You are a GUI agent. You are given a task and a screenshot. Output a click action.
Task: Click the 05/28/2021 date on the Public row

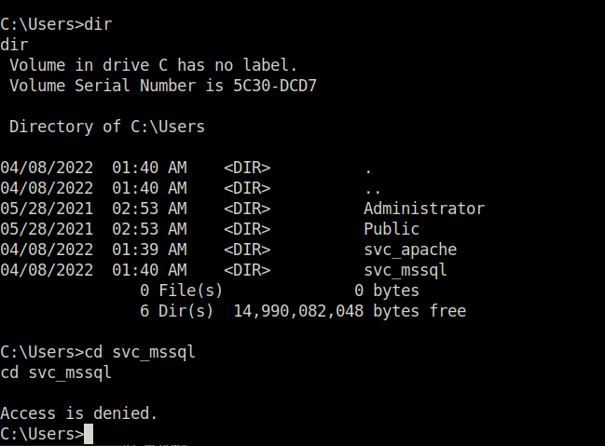[47, 229]
